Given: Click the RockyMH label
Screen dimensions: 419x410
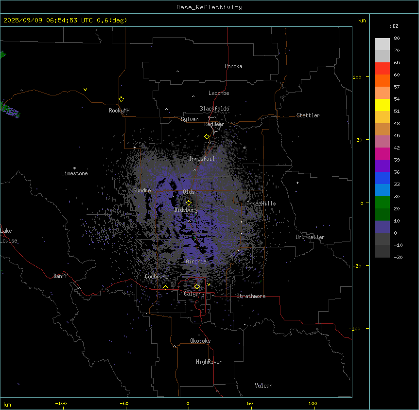Looking at the screenshot, I should click(119, 111).
